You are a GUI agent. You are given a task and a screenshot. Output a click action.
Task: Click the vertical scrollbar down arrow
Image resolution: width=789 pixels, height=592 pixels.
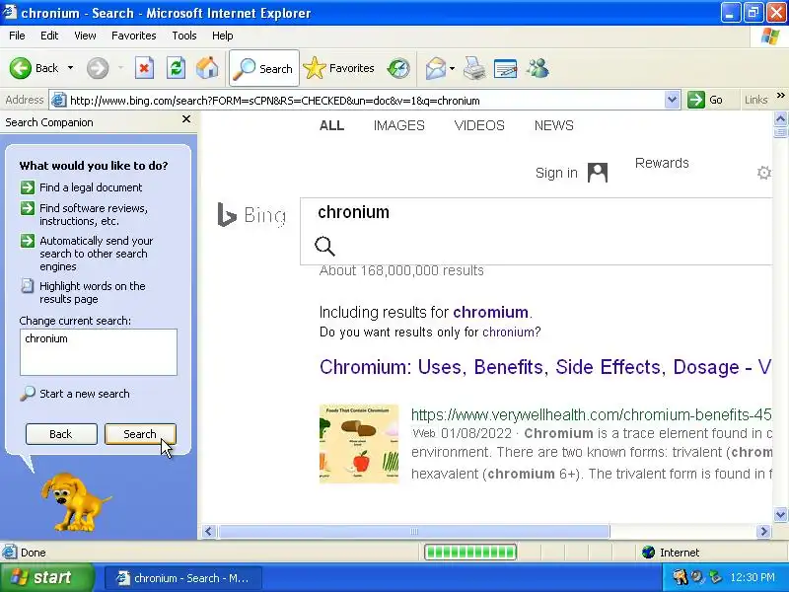click(780, 514)
